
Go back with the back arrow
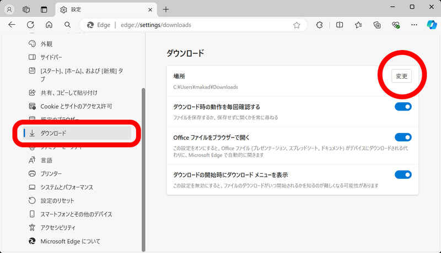point(12,25)
